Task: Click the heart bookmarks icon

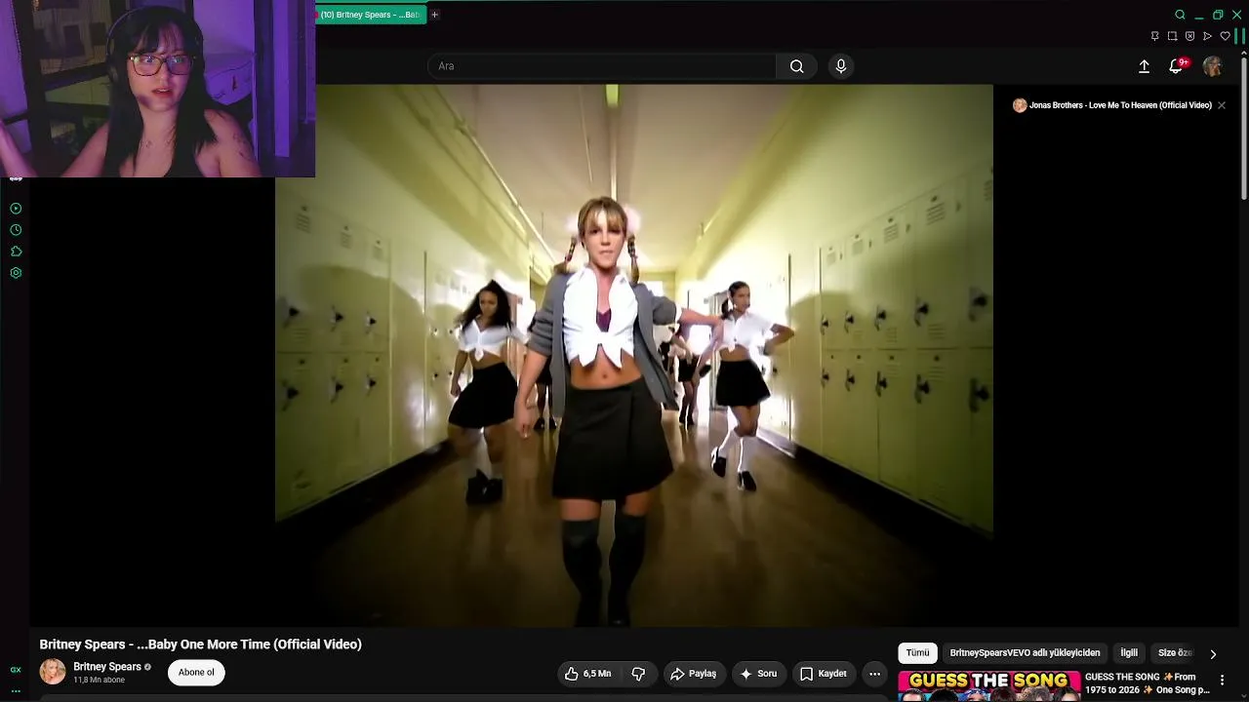Action: 1225,36
